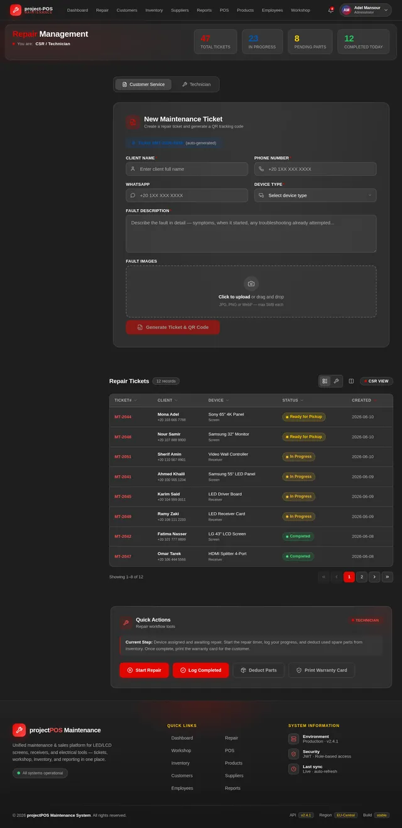Open the Suppliers nav menu item

180,10
